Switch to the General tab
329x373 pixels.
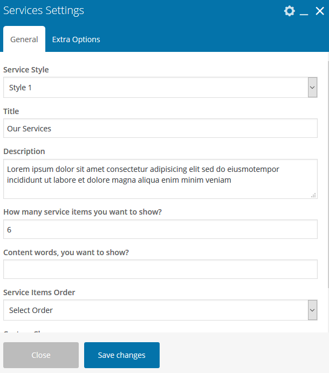(x=24, y=39)
